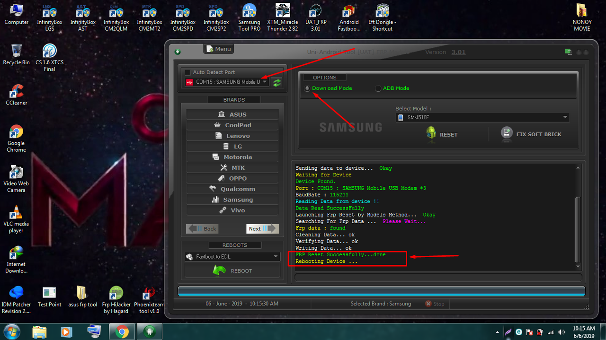Click the green round icon at window top-left

point(178,52)
